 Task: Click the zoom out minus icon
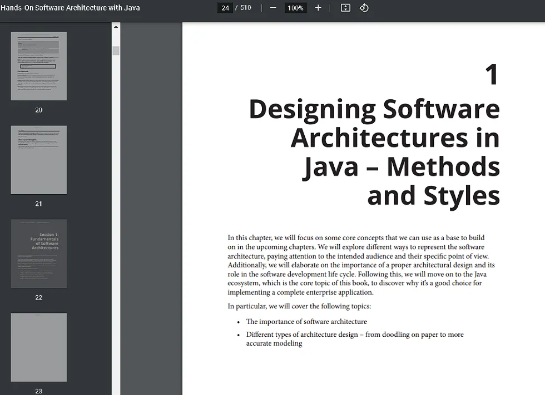click(x=273, y=8)
